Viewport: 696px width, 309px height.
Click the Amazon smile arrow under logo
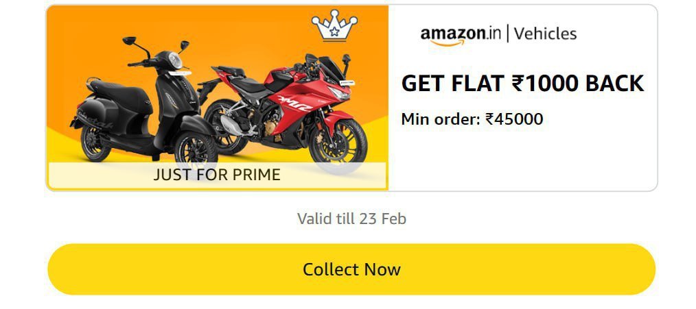click(448, 42)
